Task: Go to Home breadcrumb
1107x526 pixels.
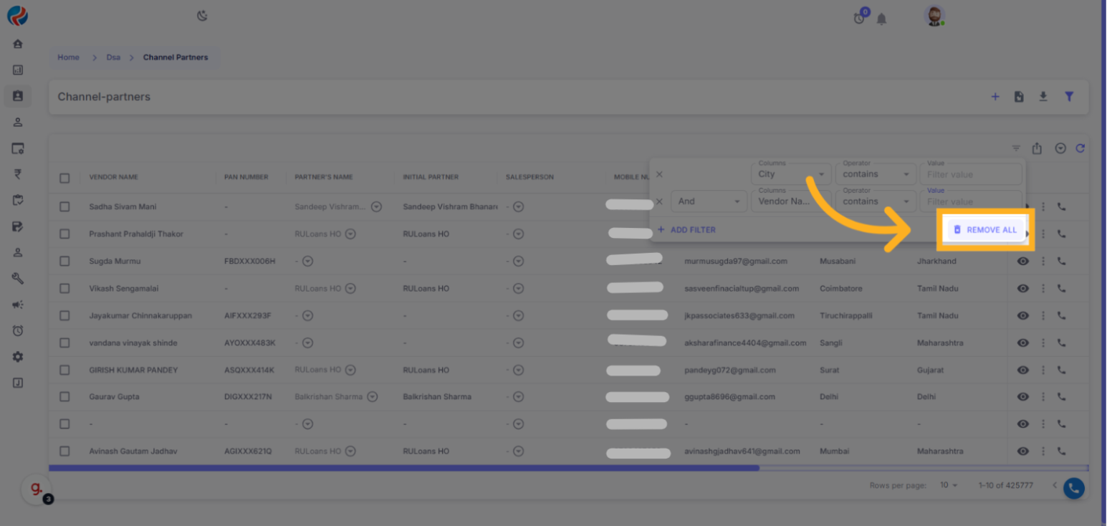Action: [x=68, y=57]
